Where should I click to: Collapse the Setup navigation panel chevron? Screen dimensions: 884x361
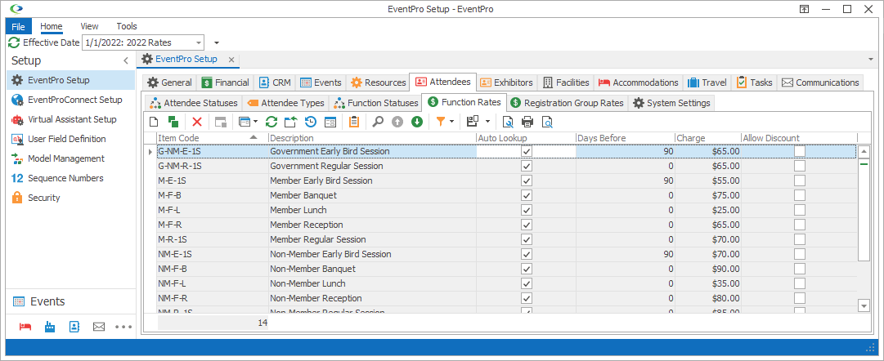[126, 60]
